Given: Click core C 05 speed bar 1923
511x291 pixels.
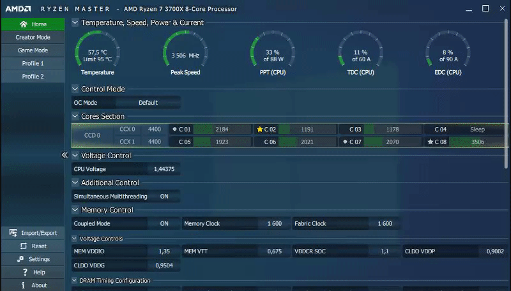Looking at the screenshot, I should click(x=222, y=142).
